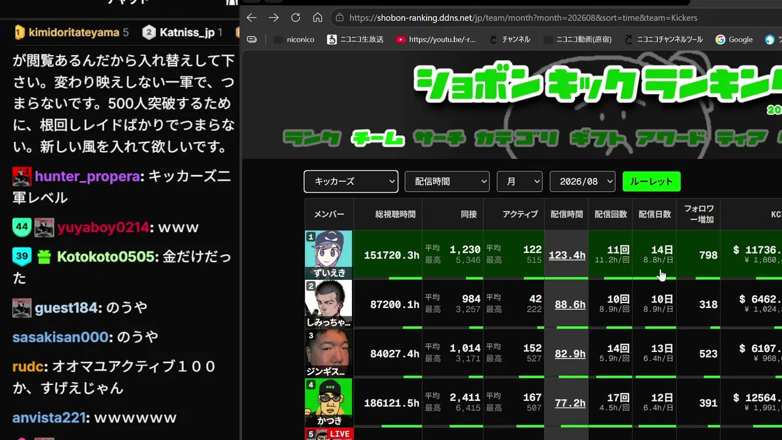
Task: Open the sort dropdown showing 配信時間
Action: [x=447, y=182]
